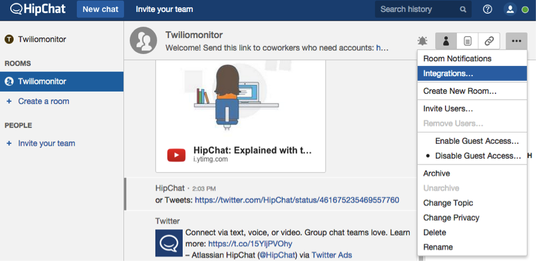
Task: Click the Twiliomonitor team name in sidebar
Action: (x=42, y=39)
